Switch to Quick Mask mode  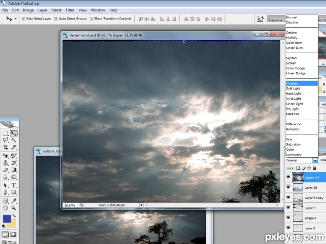(x=14, y=234)
